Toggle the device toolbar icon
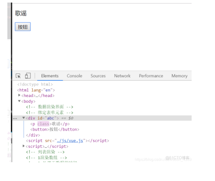This screenshot has width=215, height=181. [x=28, y=76]
